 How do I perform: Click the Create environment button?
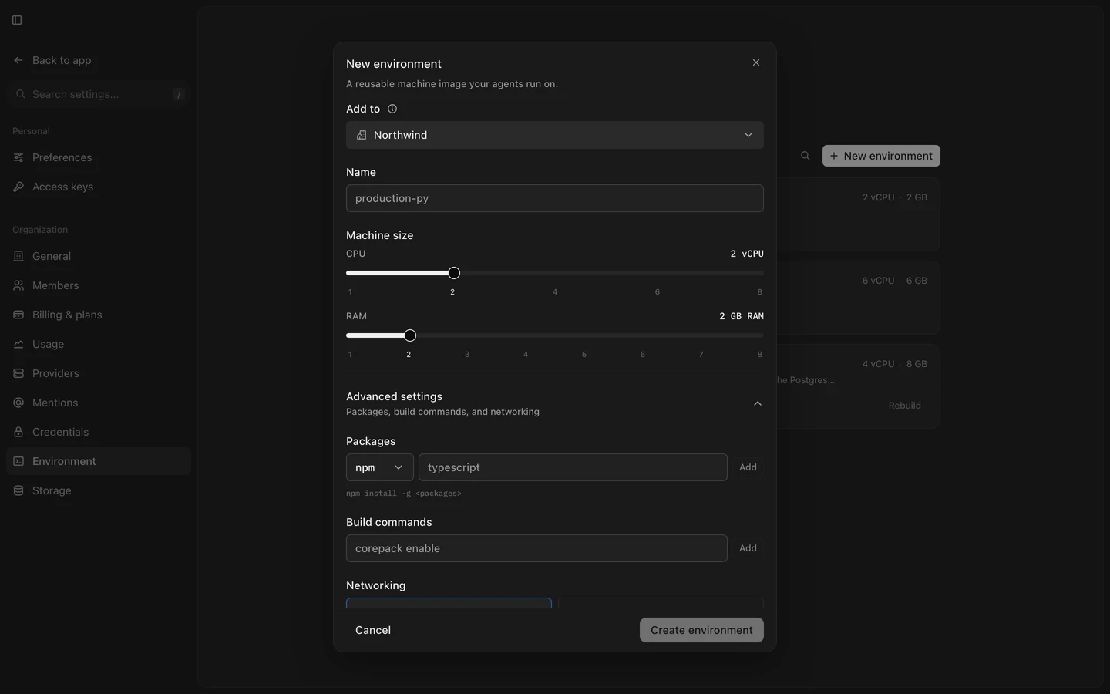click(x=701, y=630)
